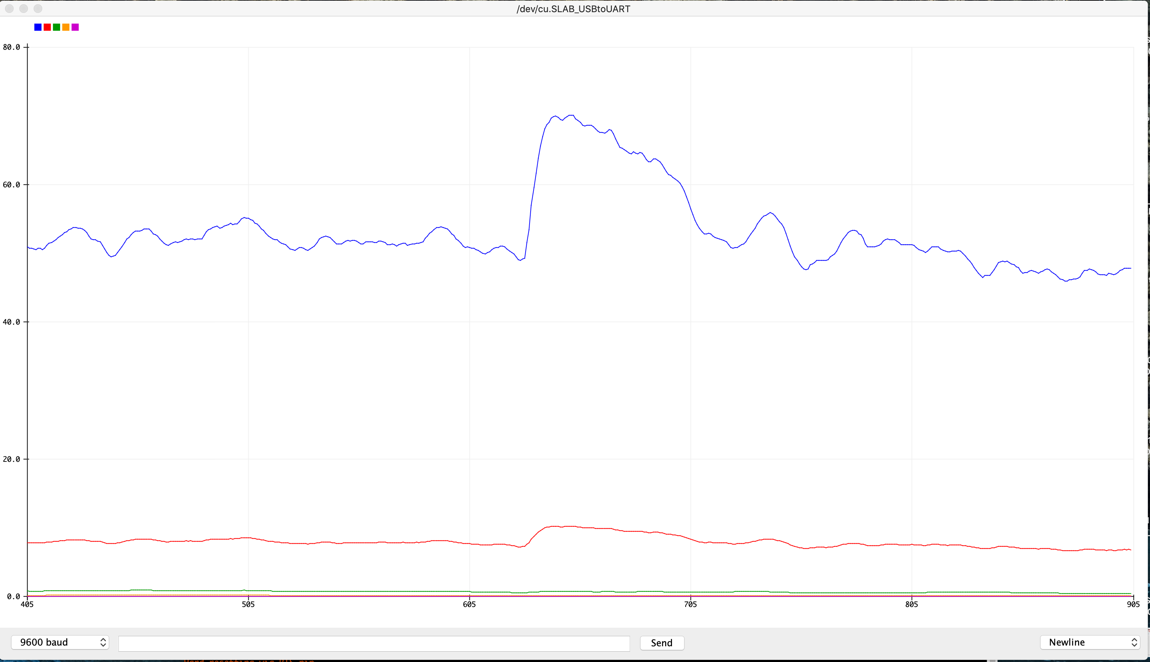The image size is (1150, 662).
Task: Click the 905 x-axis label
Action: 1133,604
